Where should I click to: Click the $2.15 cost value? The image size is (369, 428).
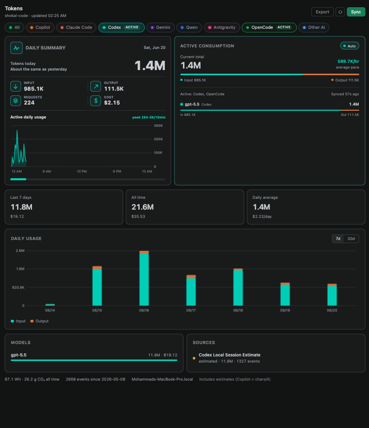[x=112, y=102]
